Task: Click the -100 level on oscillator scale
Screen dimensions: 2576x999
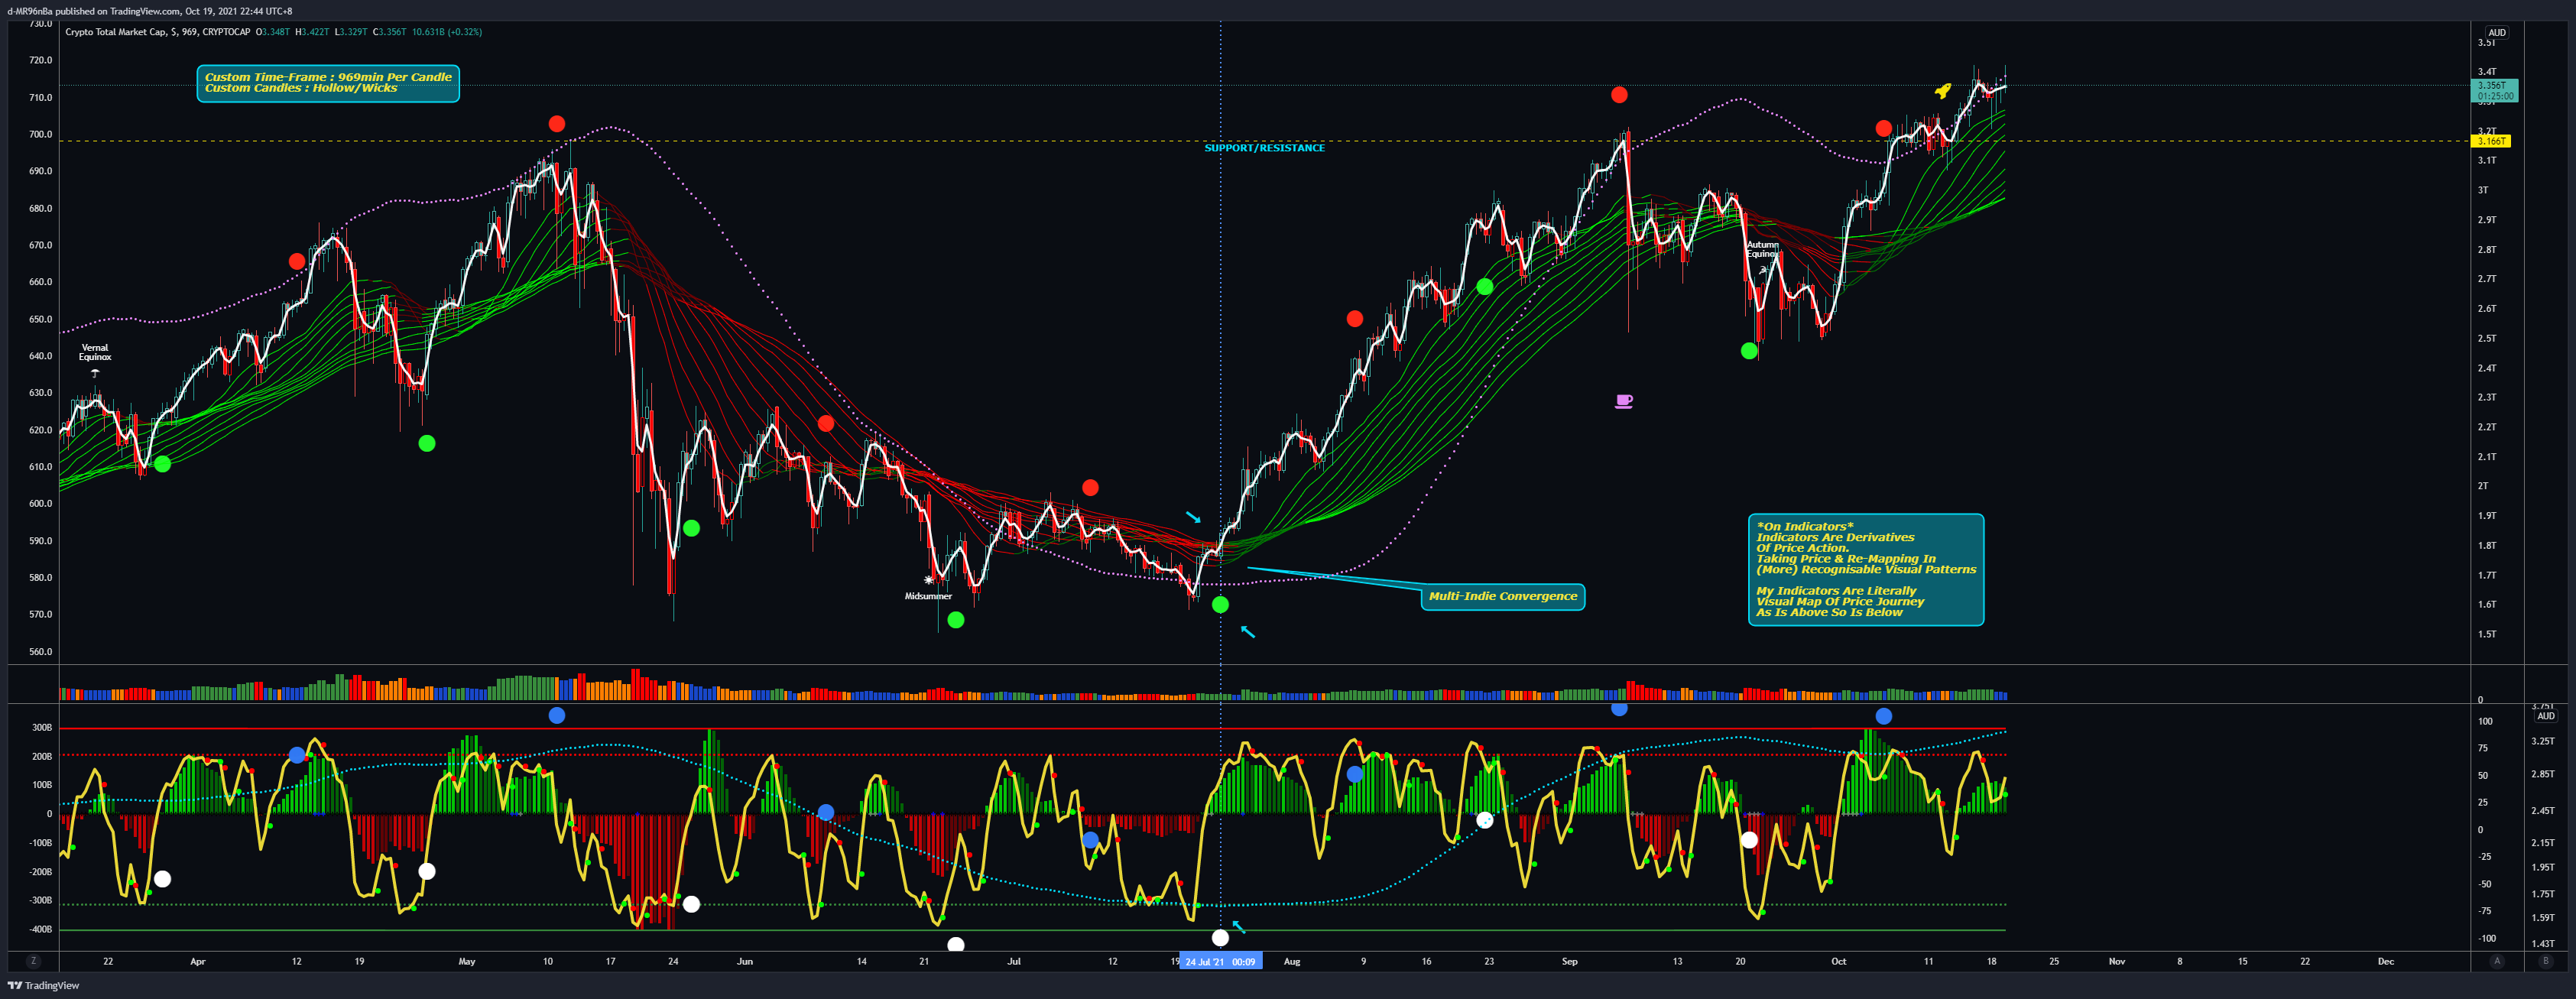Action: pyautogui.click(x=2486, y=938)
